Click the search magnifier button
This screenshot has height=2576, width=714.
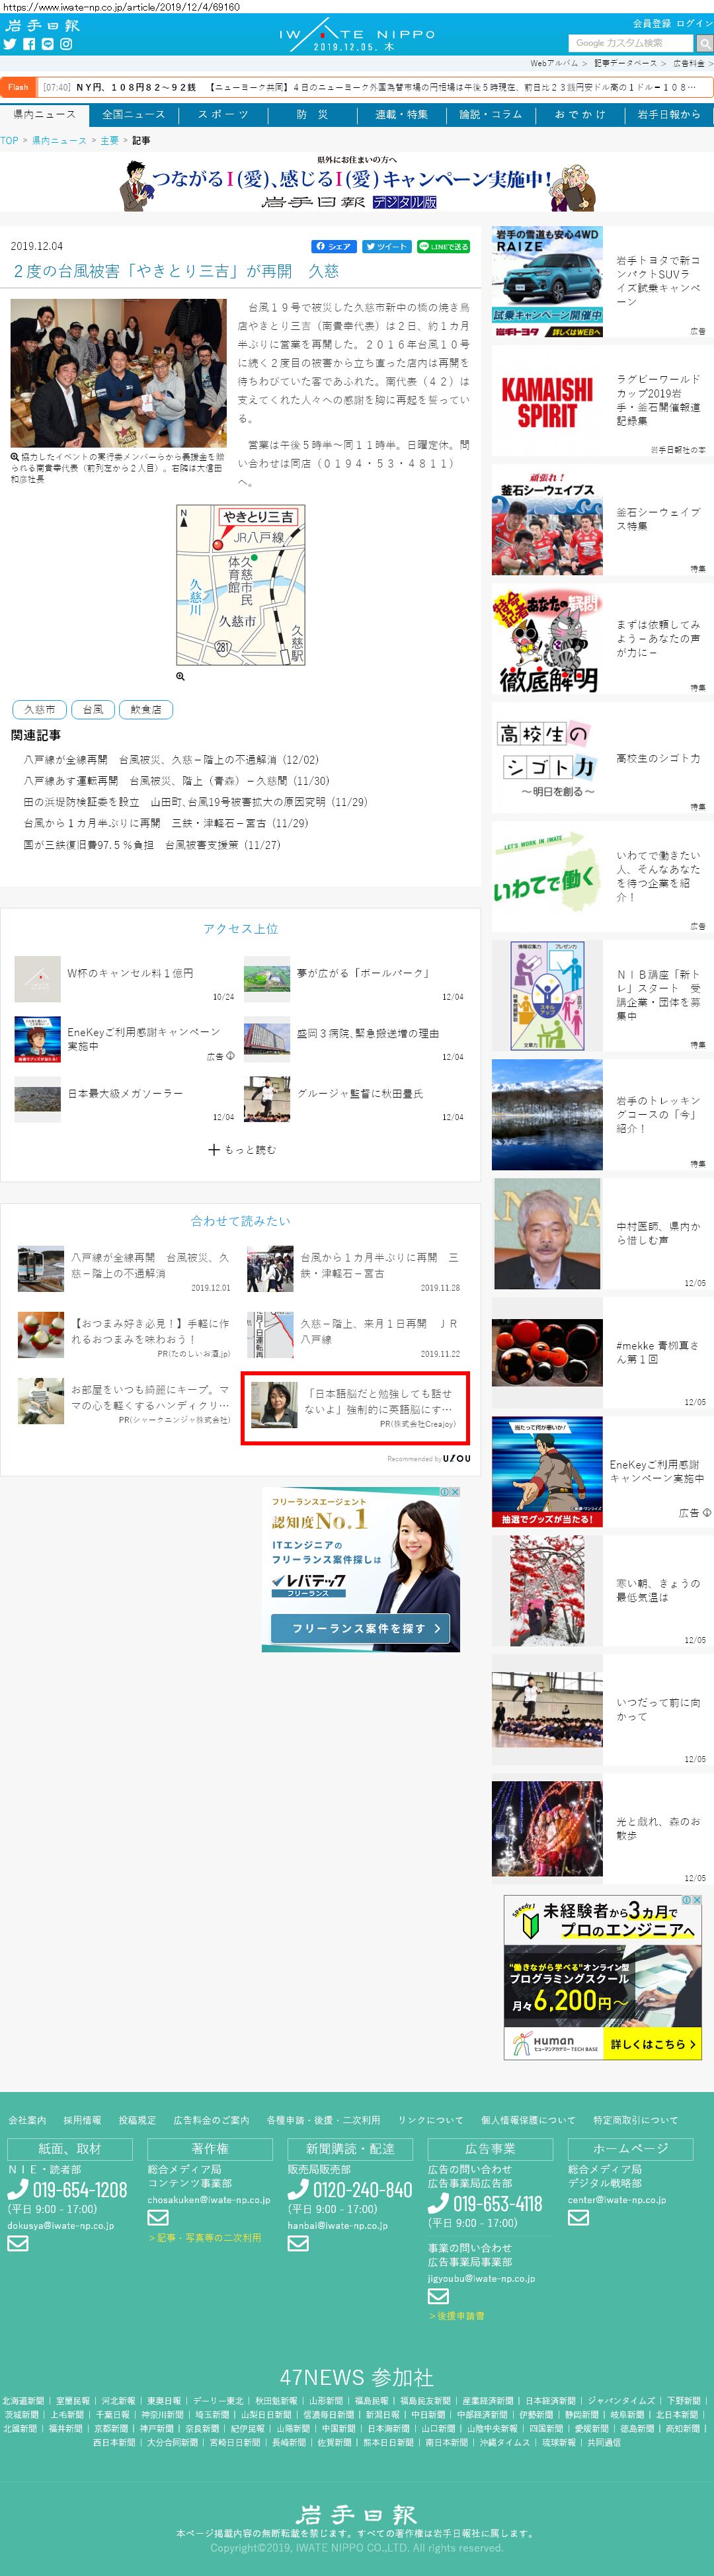[x=704, y=43]
